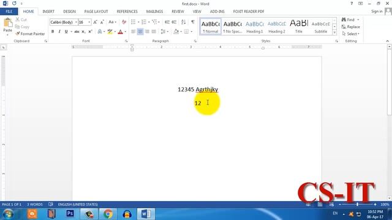Screen dimensions: 392x220
Task: Shrink the font size
Action: 102,22
